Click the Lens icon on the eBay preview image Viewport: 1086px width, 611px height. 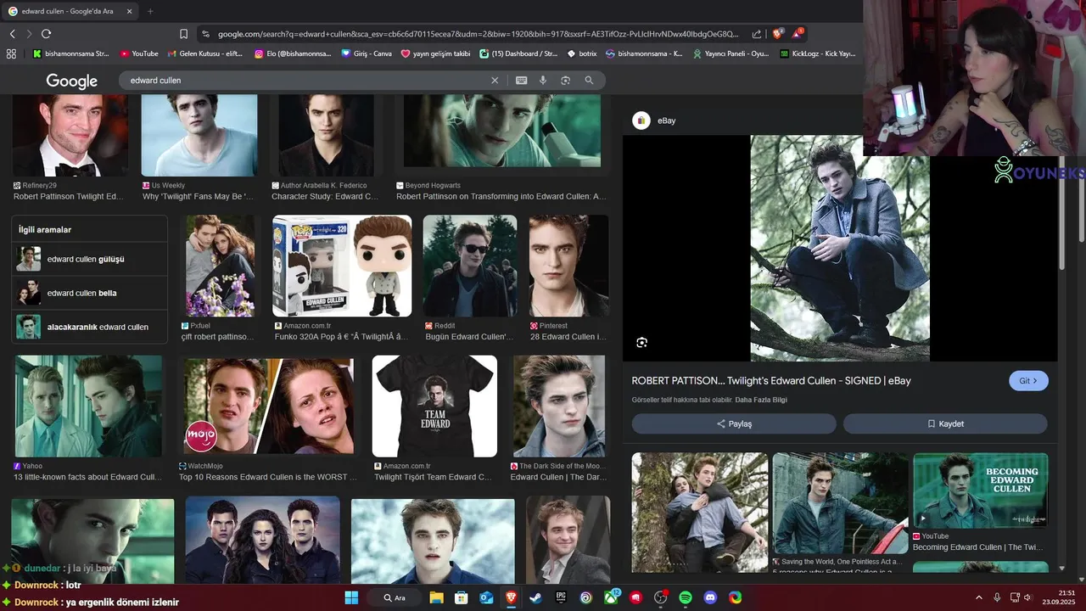pyautogui.click(x=641, y=342)
